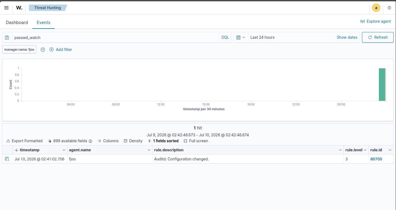Click timestamp cell Jul 10, 2026 @ 02:41:02.706

(39, 159)
